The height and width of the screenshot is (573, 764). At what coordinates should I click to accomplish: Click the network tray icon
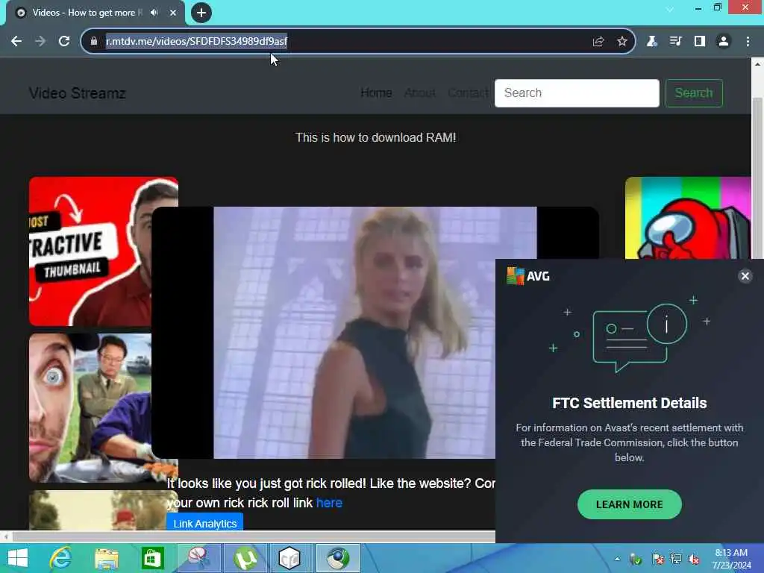click(x=676, y=559)
